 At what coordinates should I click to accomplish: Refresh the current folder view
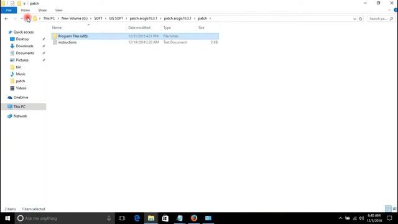(361, 19)
